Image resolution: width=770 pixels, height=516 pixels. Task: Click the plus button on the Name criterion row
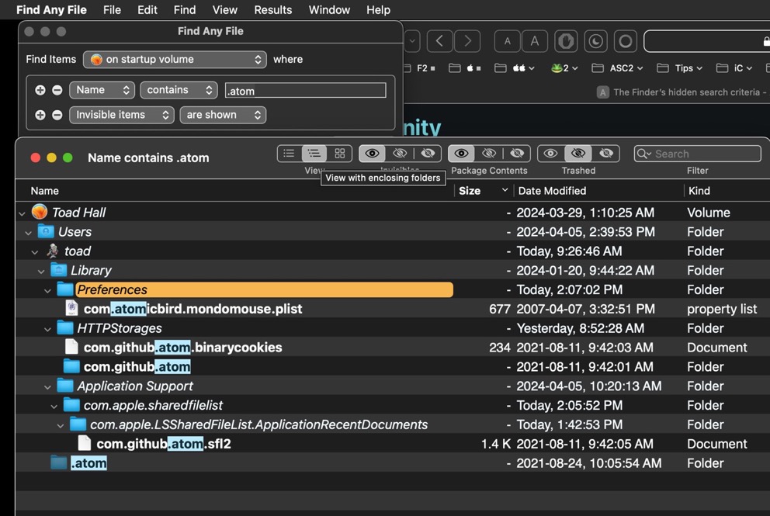[x=40, y=90]
